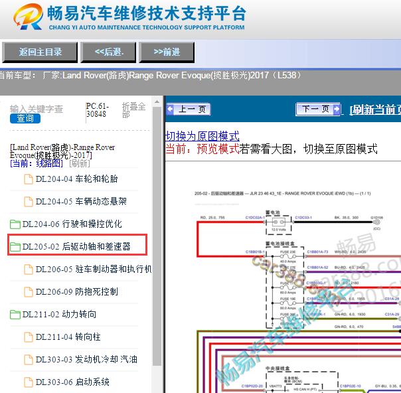Click the sidebar scrollbar up arrow
Screen dimensions: 401x393
(x=157, y=102)
